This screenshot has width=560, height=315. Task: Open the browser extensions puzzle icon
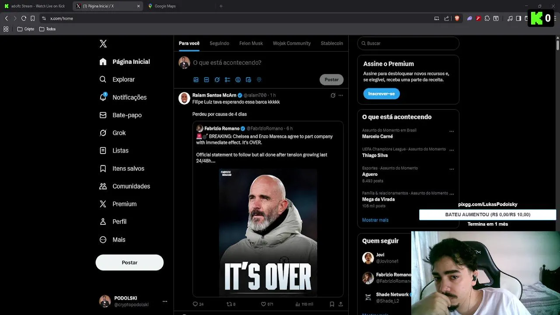tap(487, 18)
